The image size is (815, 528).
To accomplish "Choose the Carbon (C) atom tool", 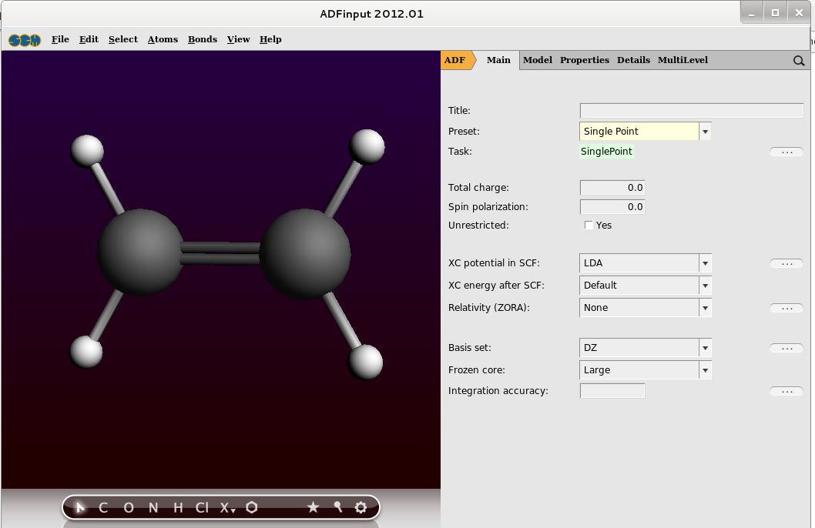I will 103,507.
